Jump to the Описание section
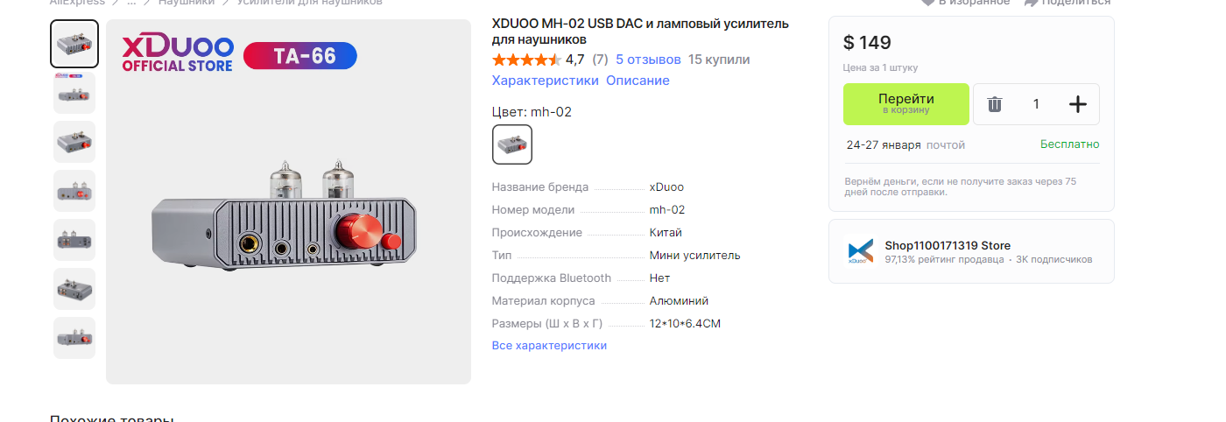Viewport: 1226px width, 422px height. (x=638, y=81)
